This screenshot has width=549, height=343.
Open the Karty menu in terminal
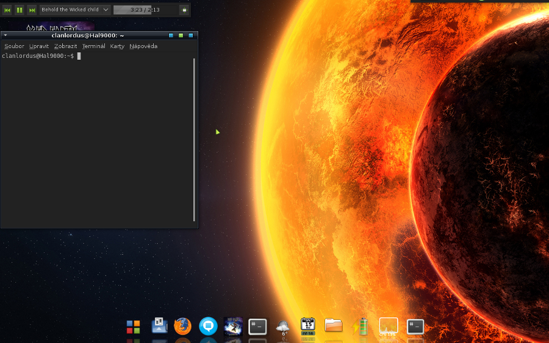point(117,46)
